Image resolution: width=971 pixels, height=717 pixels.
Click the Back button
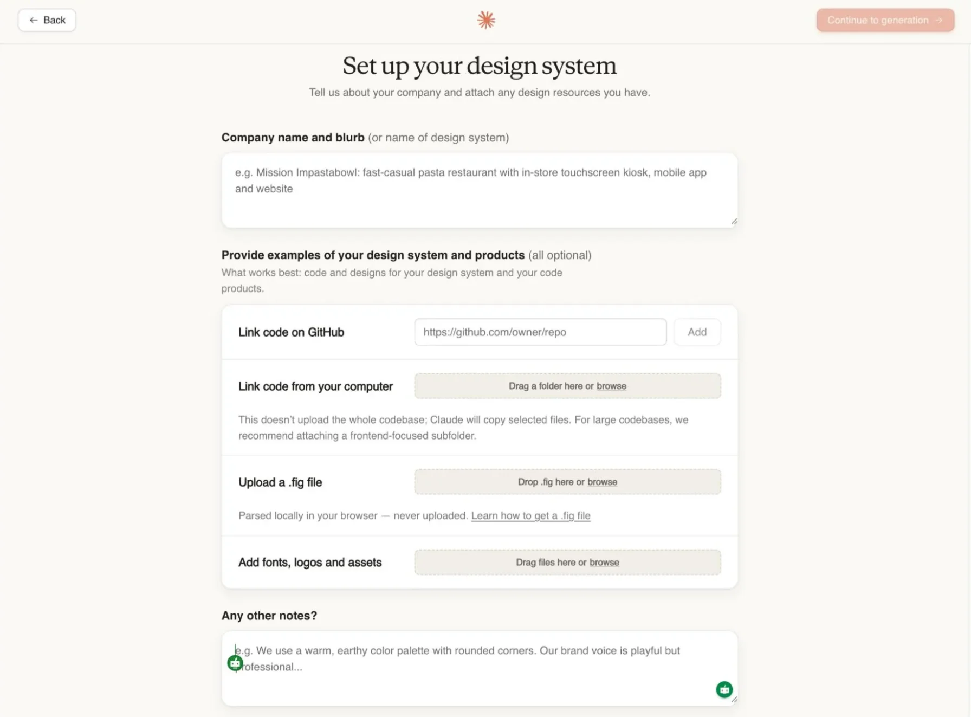pos(47,20)
